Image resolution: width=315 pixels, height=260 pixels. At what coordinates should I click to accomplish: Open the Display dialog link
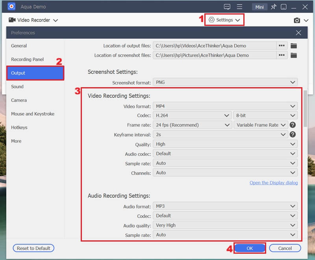(x=273, y=183)
